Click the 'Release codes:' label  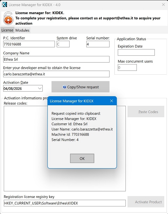[15, 103]
